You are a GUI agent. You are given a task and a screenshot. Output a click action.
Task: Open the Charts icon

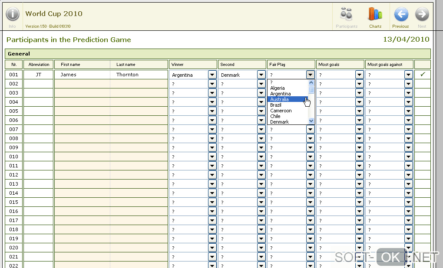pyautogui.click(x=375, y=14)
